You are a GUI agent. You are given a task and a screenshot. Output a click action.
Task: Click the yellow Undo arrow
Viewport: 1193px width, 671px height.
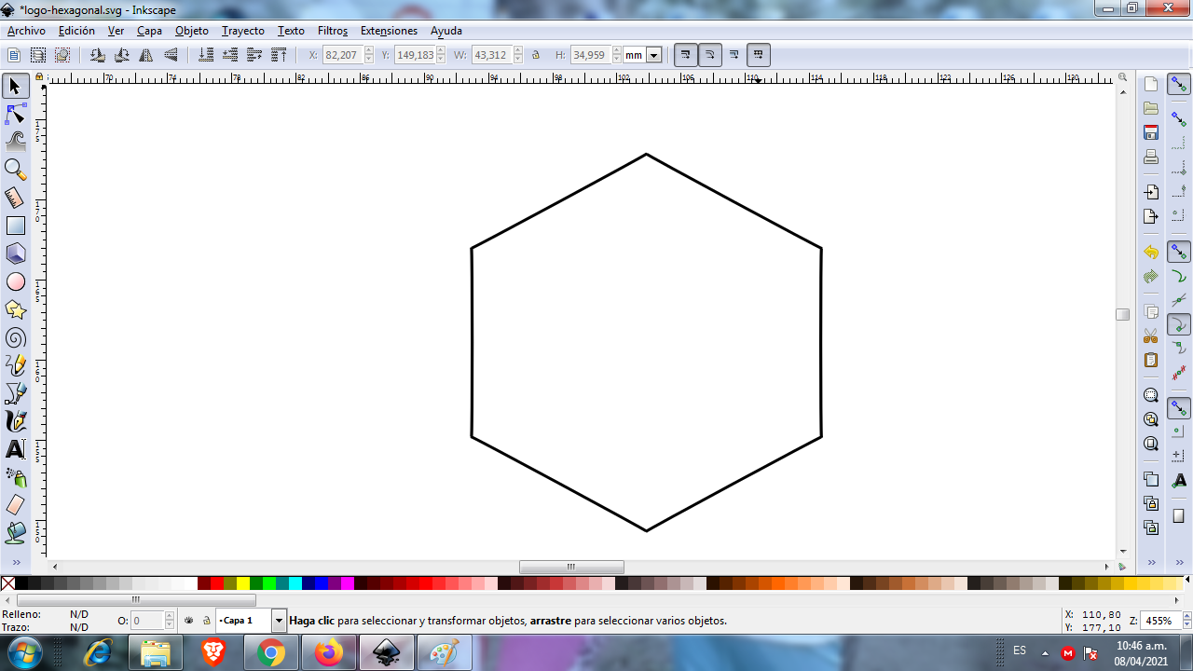click(1151, 253)
